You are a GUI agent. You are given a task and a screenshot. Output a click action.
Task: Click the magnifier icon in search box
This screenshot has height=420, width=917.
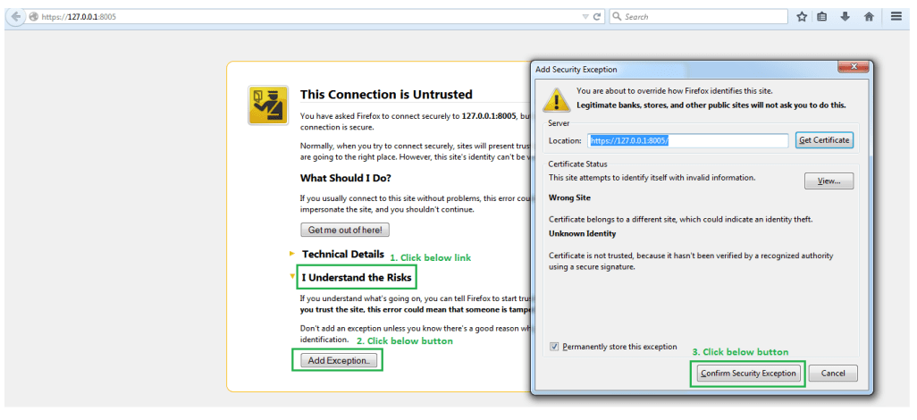coord(617,17)
